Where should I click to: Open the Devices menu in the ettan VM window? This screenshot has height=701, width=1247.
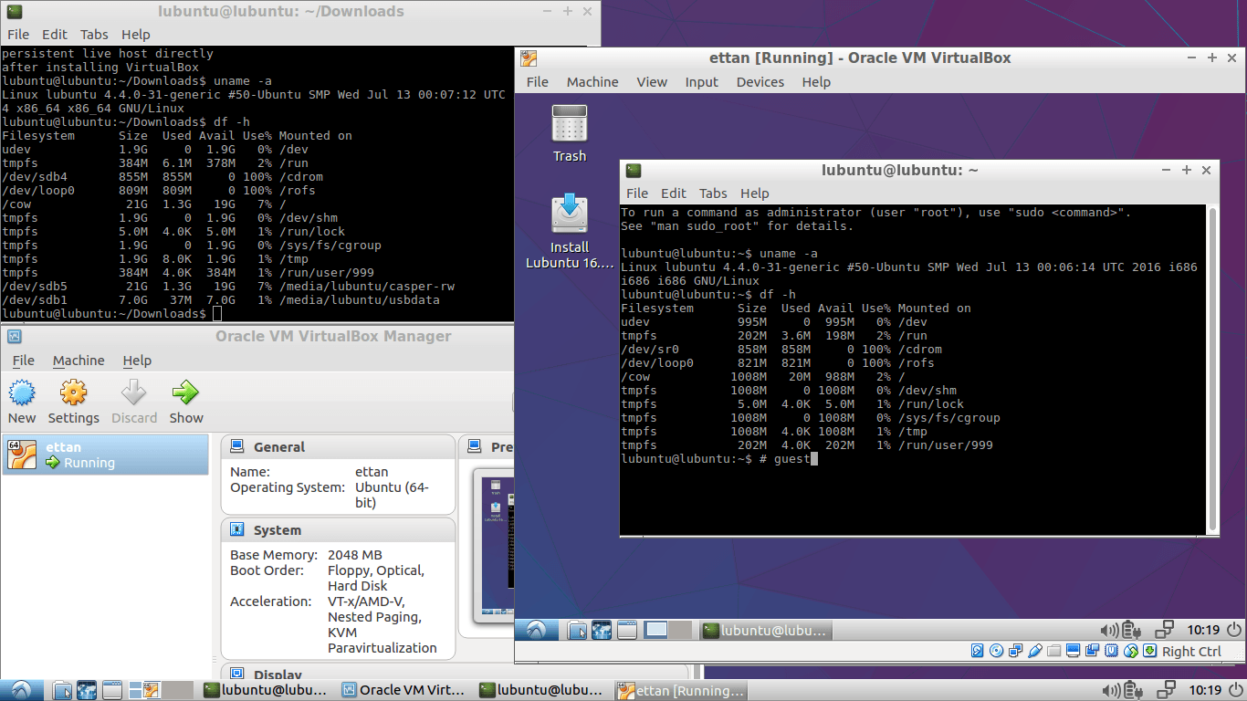pyautogui.click(x=760, y=82)
